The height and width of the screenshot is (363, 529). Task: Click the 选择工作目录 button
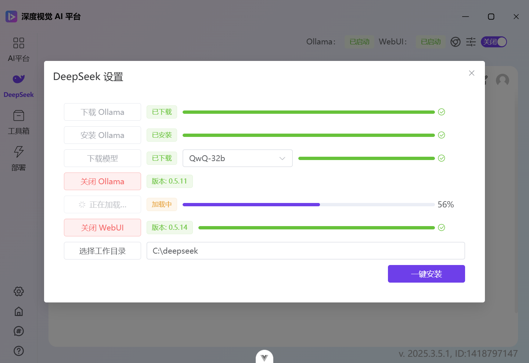[102, 251]
